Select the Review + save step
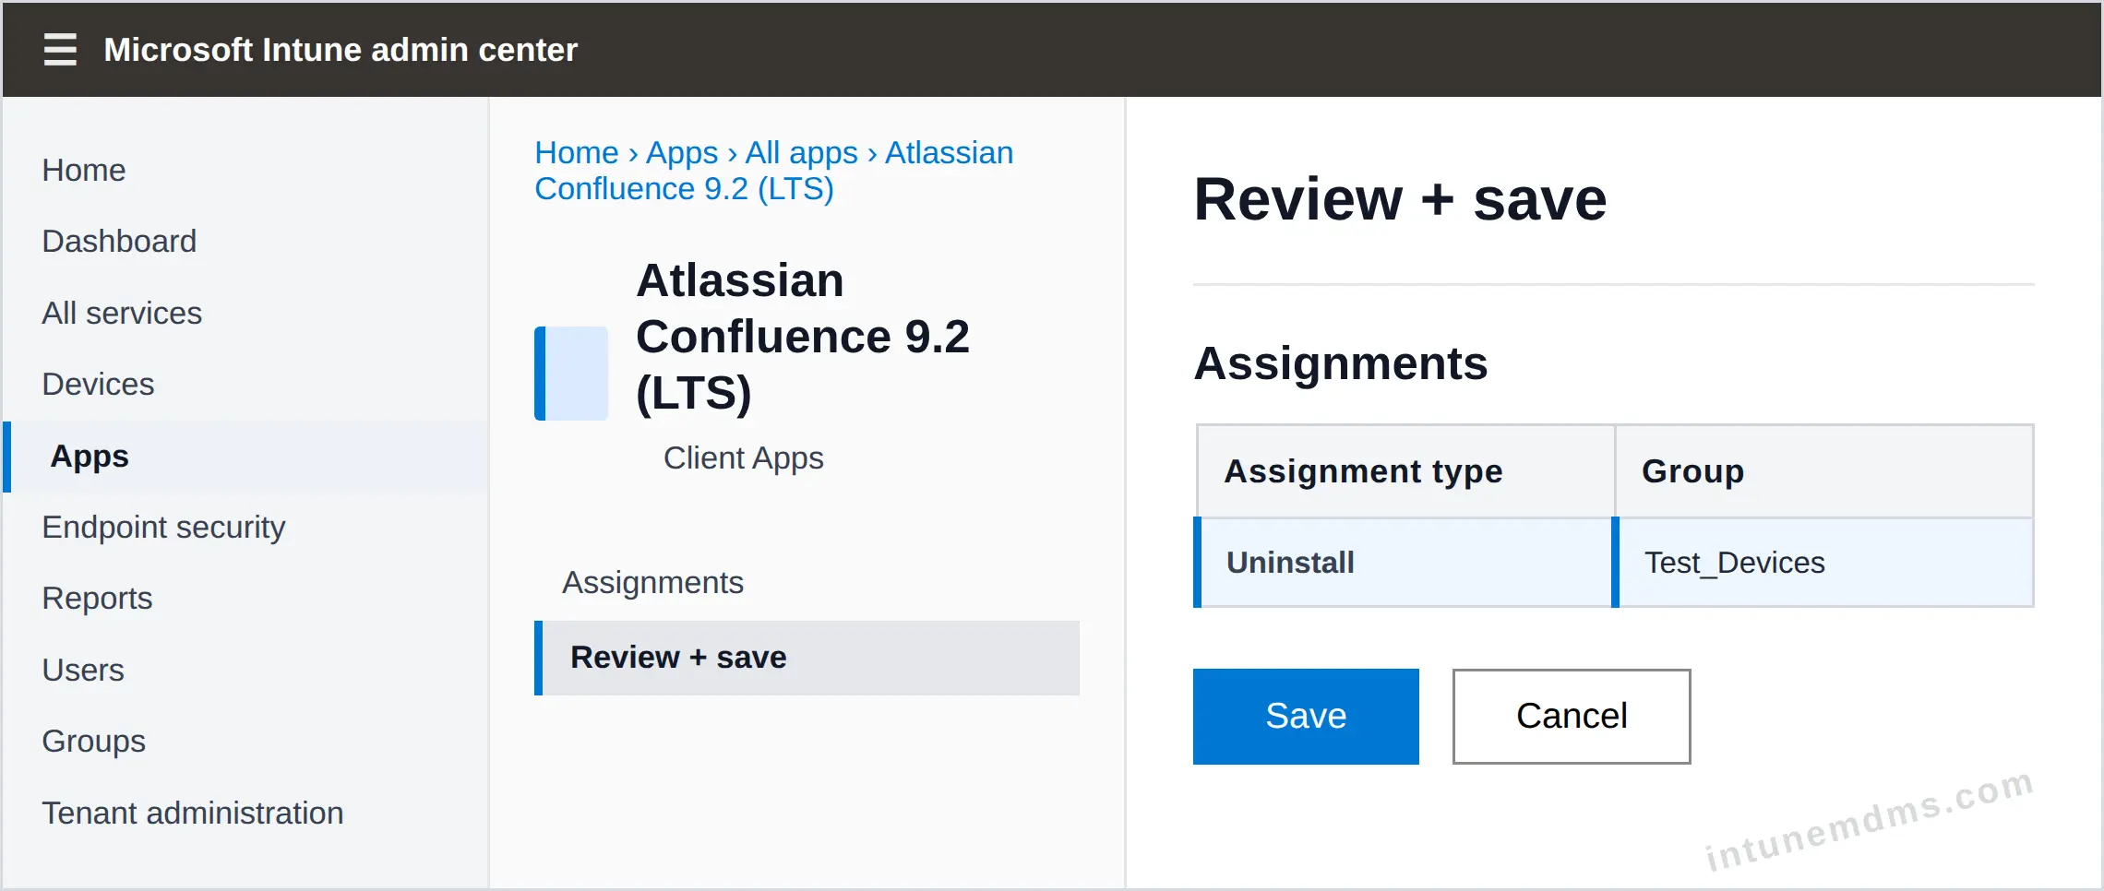This screenshot has height=891, width=2104. pyautogui.click(x=807, y=658)
